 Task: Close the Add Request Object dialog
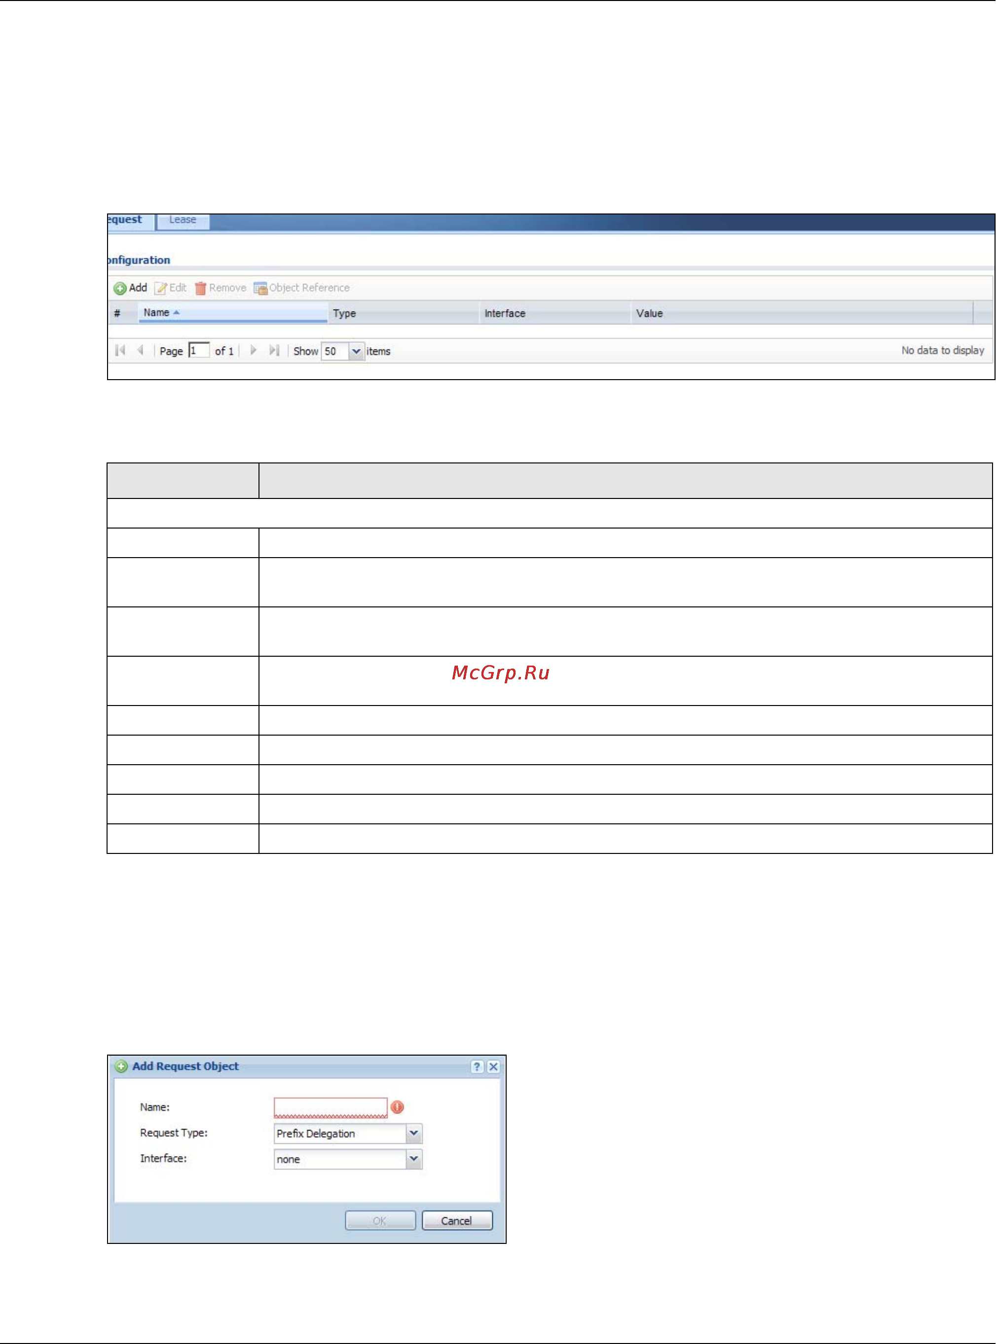pyautogui.click(x=493, y=1067)
